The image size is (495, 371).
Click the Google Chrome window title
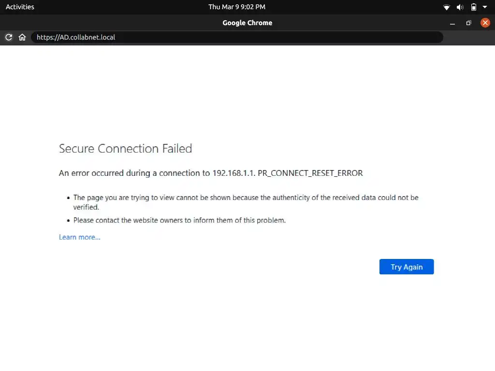247,23
